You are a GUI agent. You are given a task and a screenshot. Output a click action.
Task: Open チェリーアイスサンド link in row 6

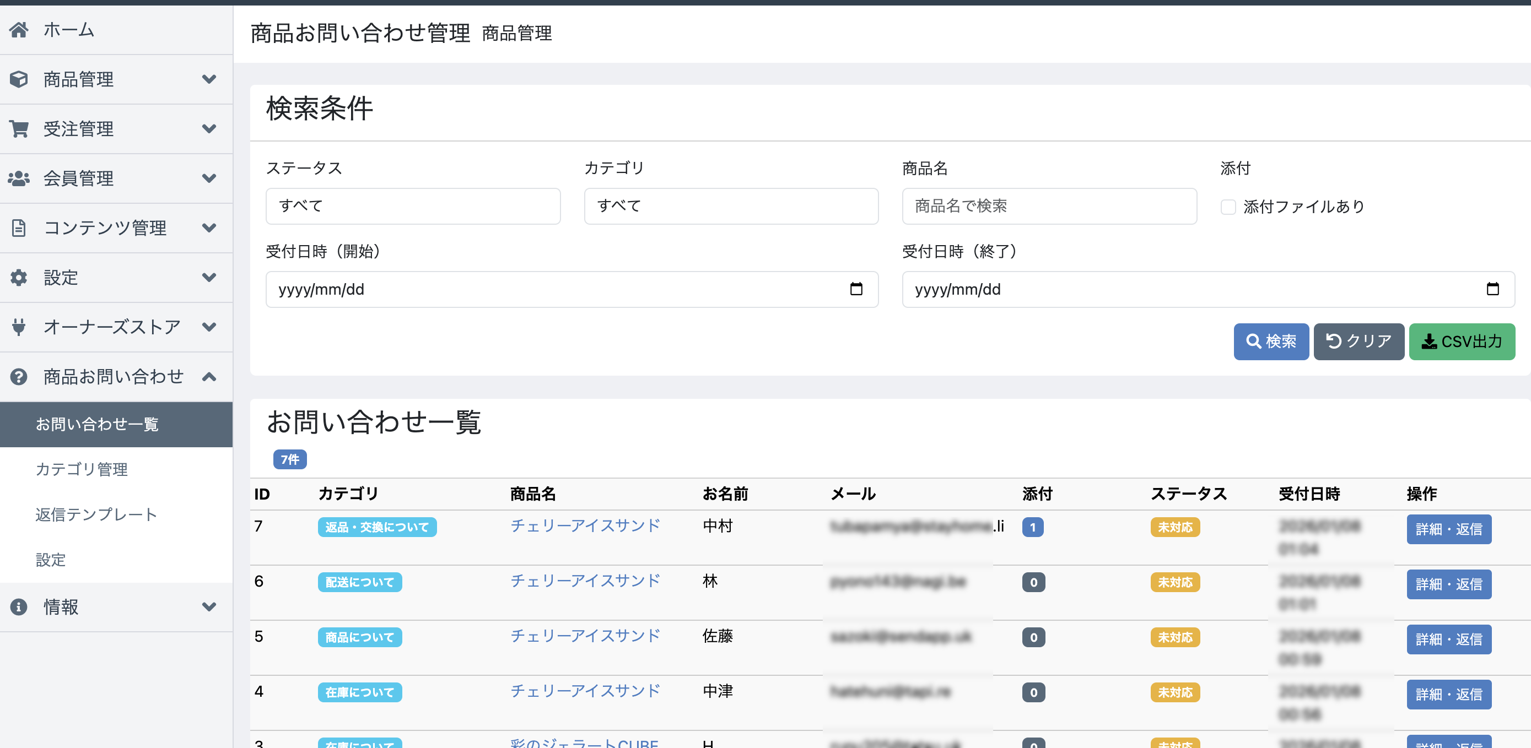pos(585,581)
